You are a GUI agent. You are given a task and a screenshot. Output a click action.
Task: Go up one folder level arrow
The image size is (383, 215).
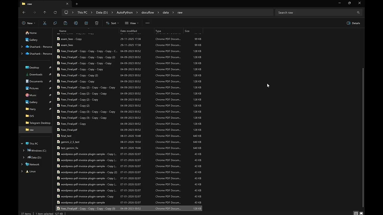[45, 13]
